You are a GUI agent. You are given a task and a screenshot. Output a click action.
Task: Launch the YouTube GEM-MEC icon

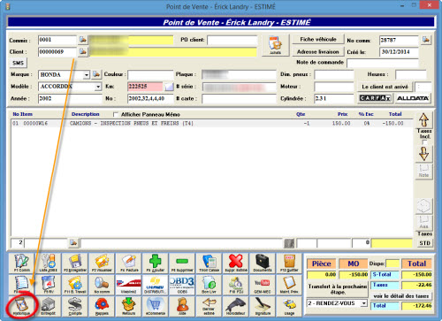[x=262, y=285]
